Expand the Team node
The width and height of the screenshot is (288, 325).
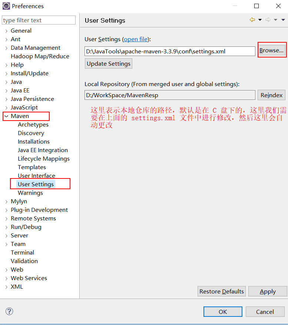point(6,244)
